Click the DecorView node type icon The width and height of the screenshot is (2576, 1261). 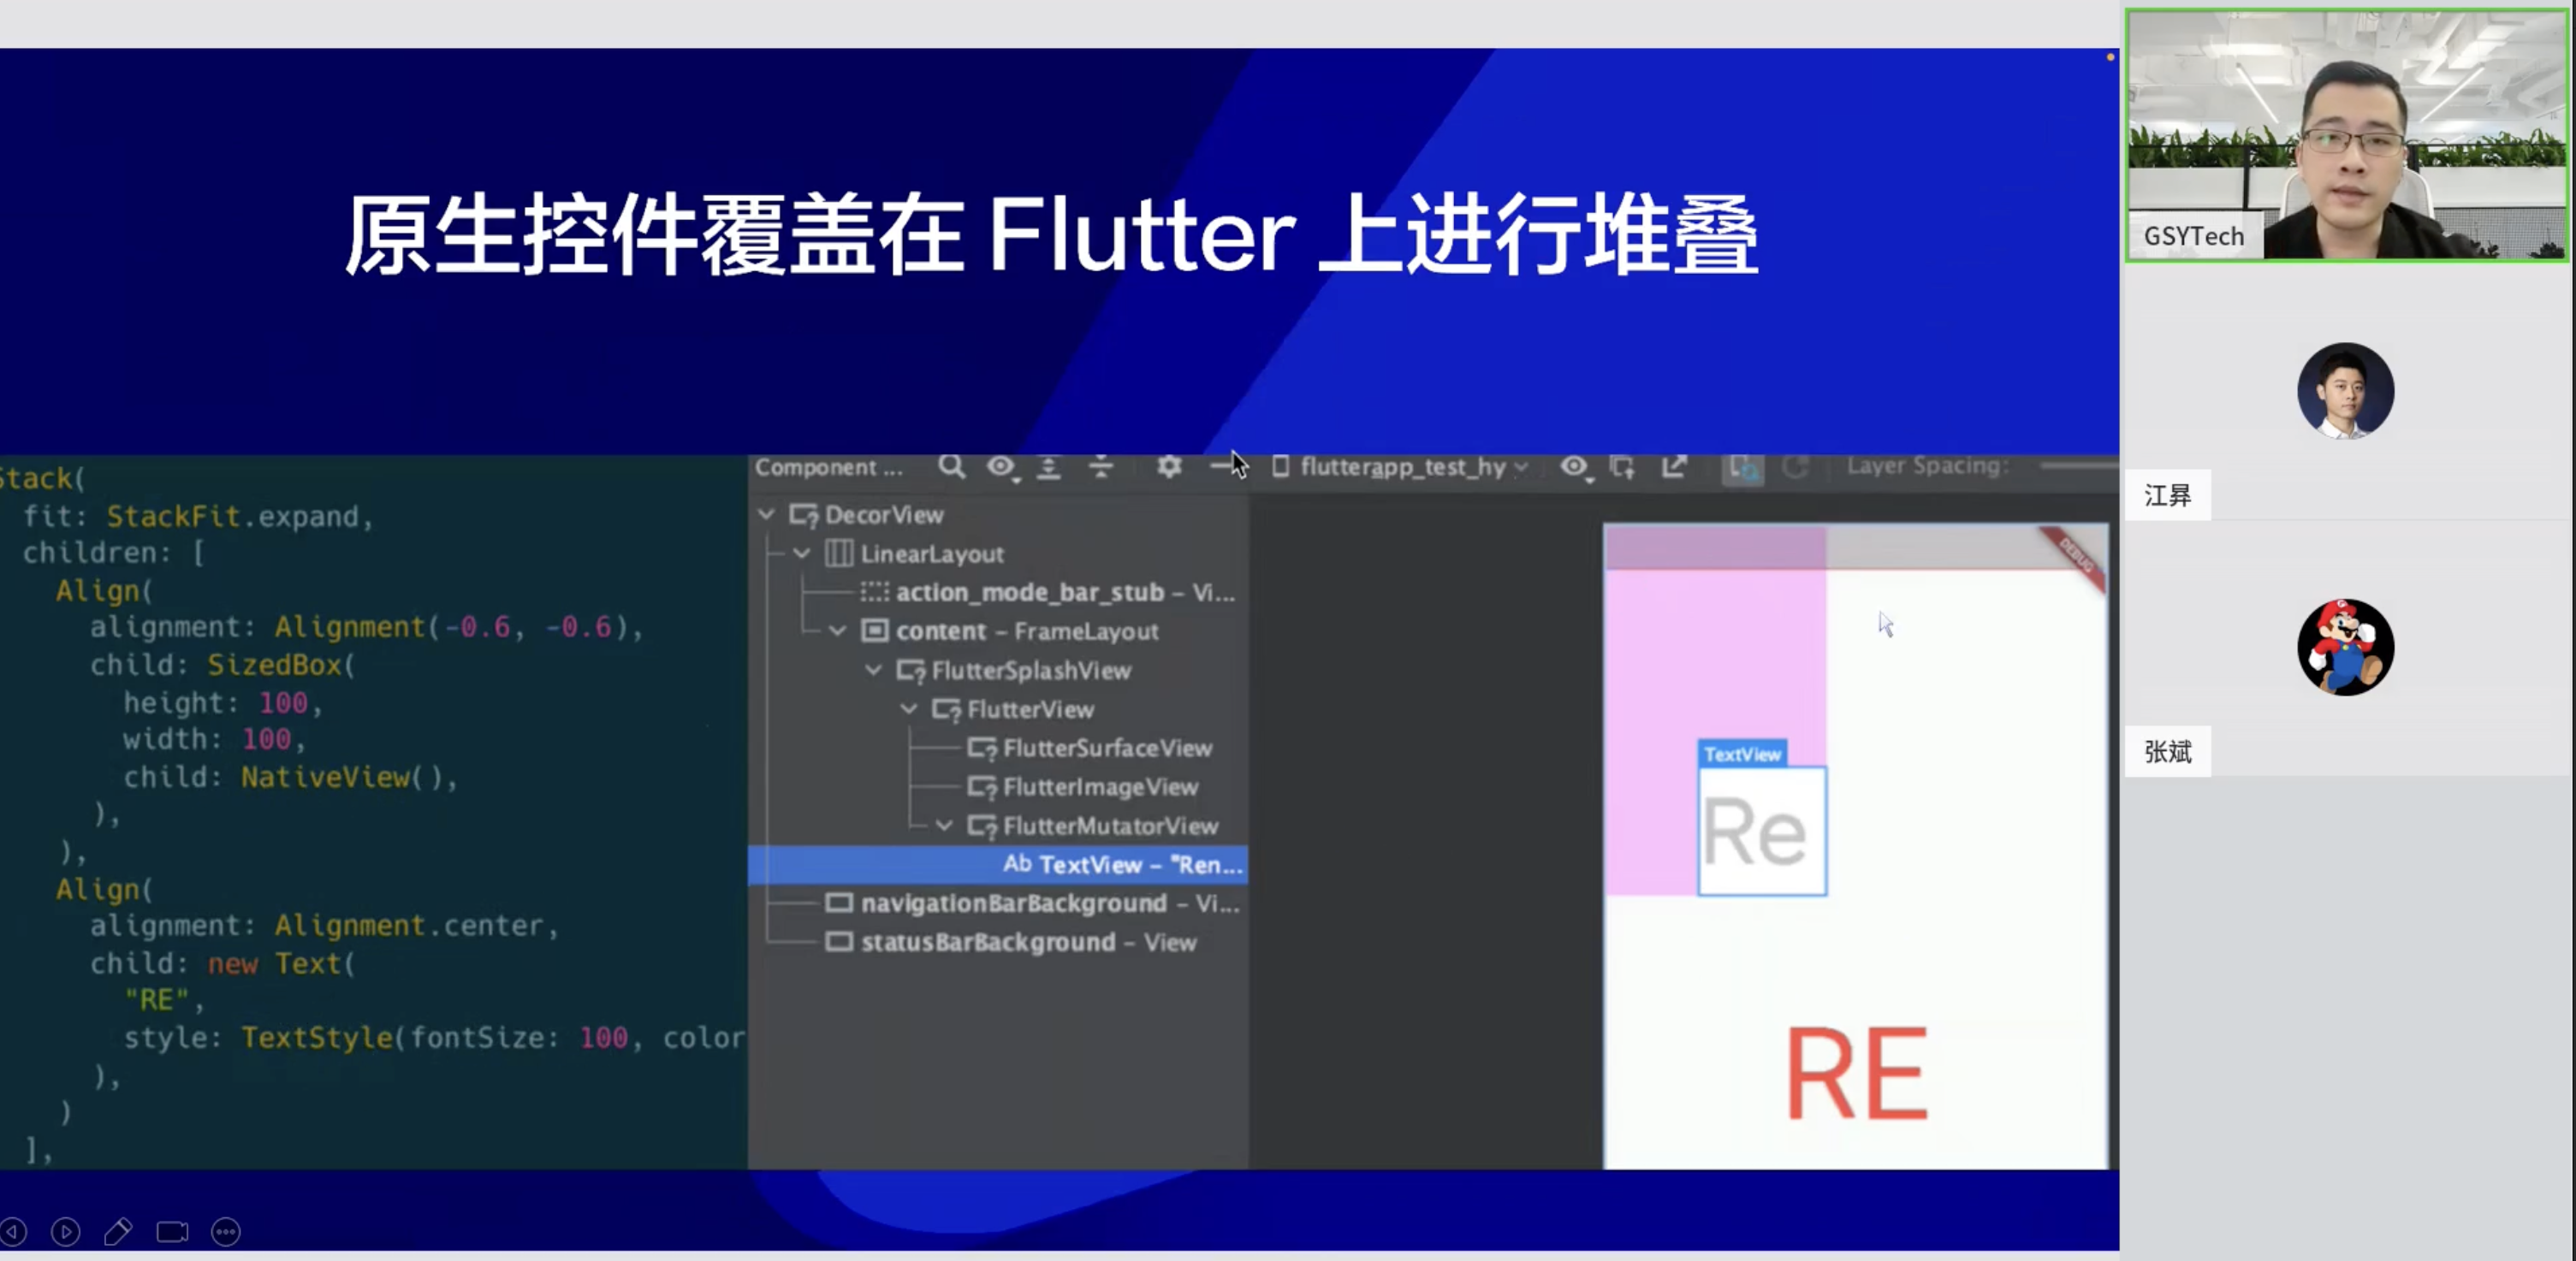804,515
